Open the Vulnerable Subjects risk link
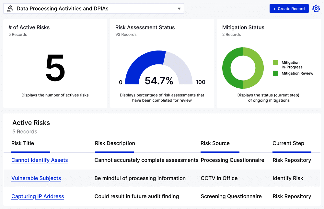Viewport: 324px width, 209px height. click(x=36, y=178)
